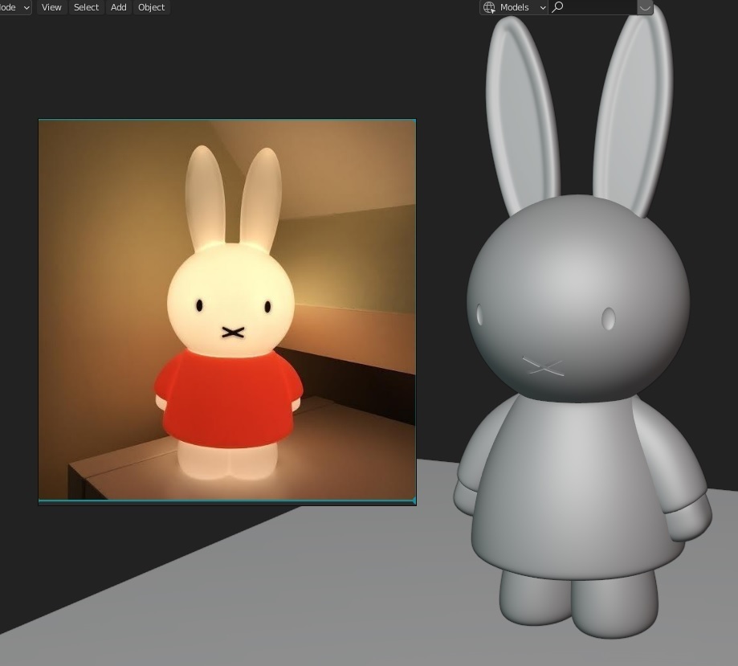This screenshot has width=738, height=666.
Task: Click inside the asset search field
Action: (594, 7)
